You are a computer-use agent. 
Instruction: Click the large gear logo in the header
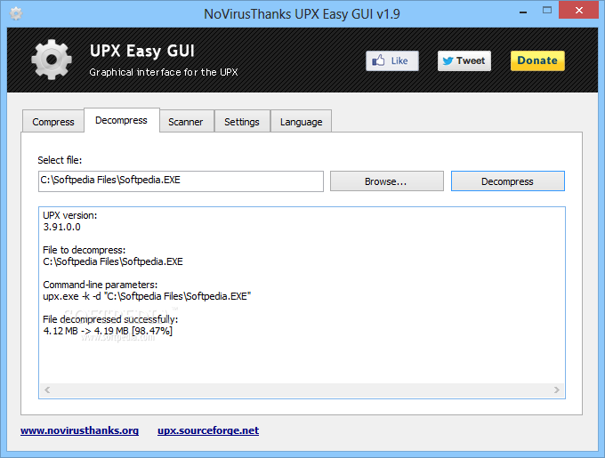click(x=52, y=60)
